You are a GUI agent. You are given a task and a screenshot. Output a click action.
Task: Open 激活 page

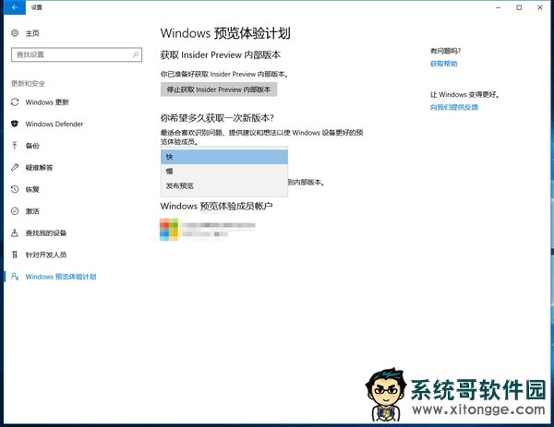coord(32,211)
